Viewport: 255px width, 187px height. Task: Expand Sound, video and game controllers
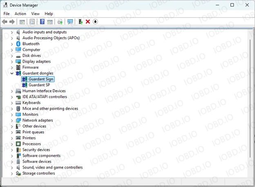pyautogui.click(x=12, y=167)
